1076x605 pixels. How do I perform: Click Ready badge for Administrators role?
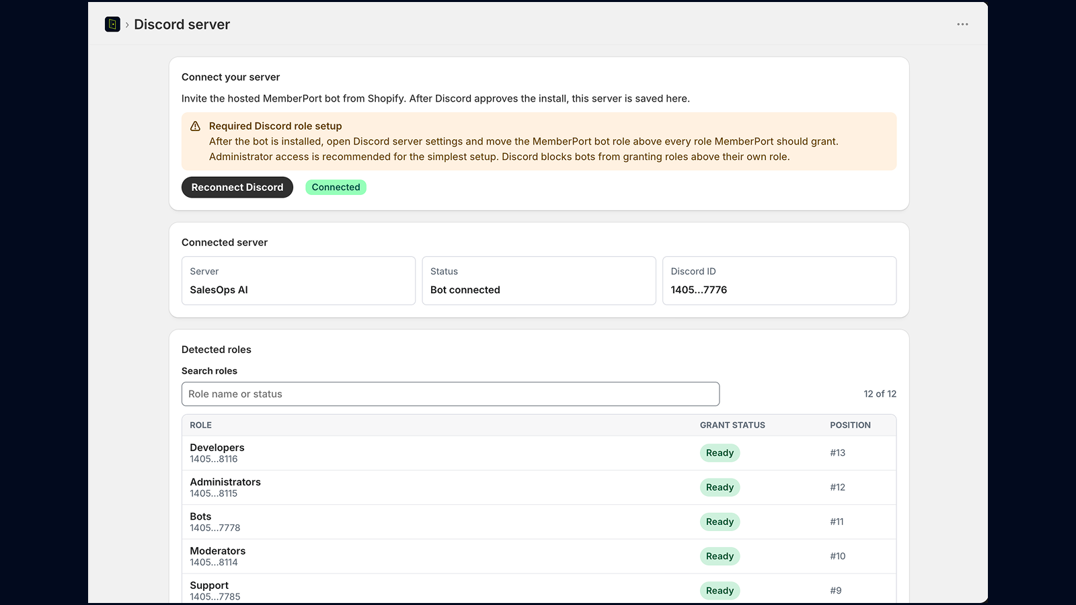point(720,487)
